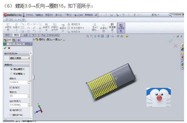187x123 pixels.
Task: Select the 顺时针 (clockwise) radio button
Action: 11,110
